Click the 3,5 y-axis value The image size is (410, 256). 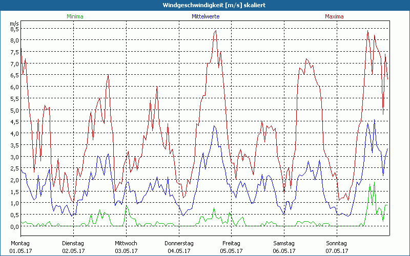click(14, 145)
